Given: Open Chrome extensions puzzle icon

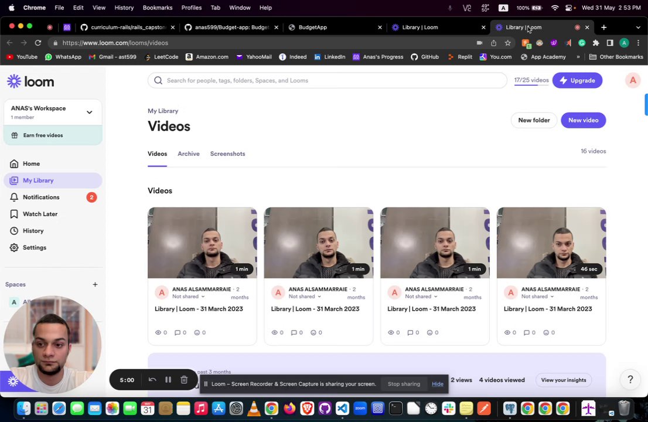Looking at the screenshot, I should point(596,43).
